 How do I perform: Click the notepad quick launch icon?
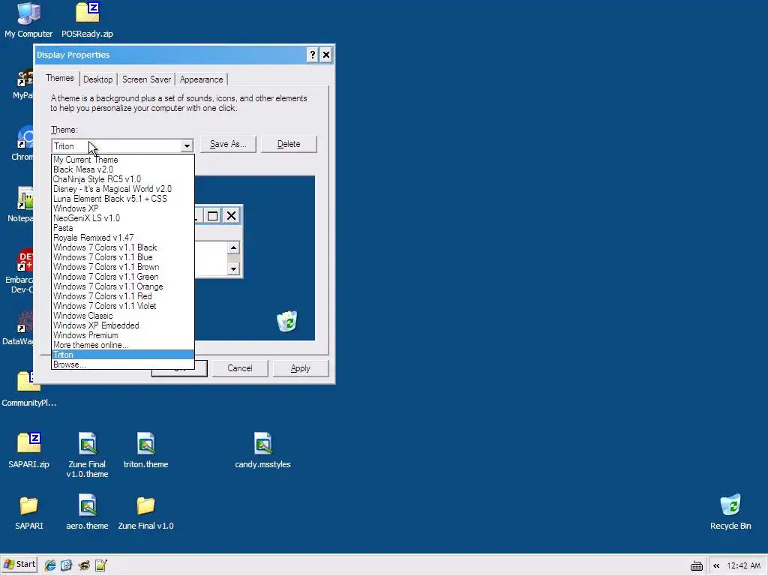click(x=101, y=565)
